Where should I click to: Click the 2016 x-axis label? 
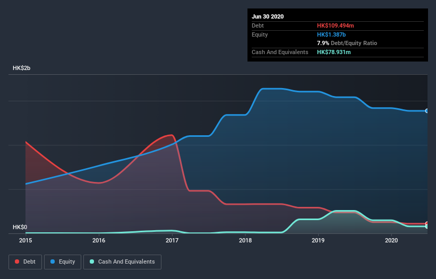[99, 240]
